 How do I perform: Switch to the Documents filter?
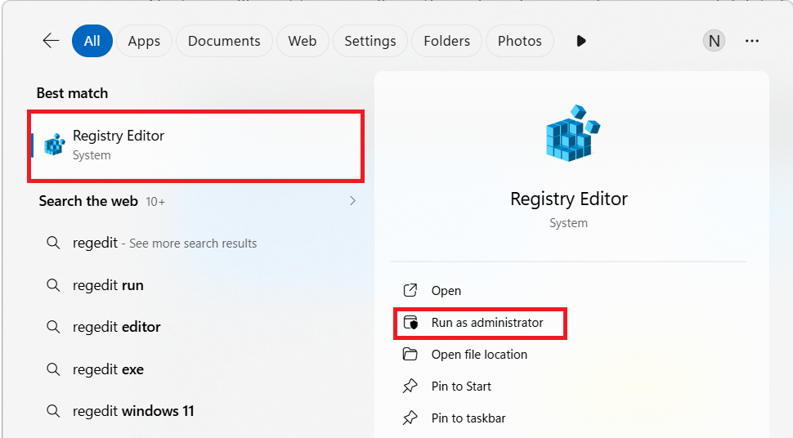224,41
